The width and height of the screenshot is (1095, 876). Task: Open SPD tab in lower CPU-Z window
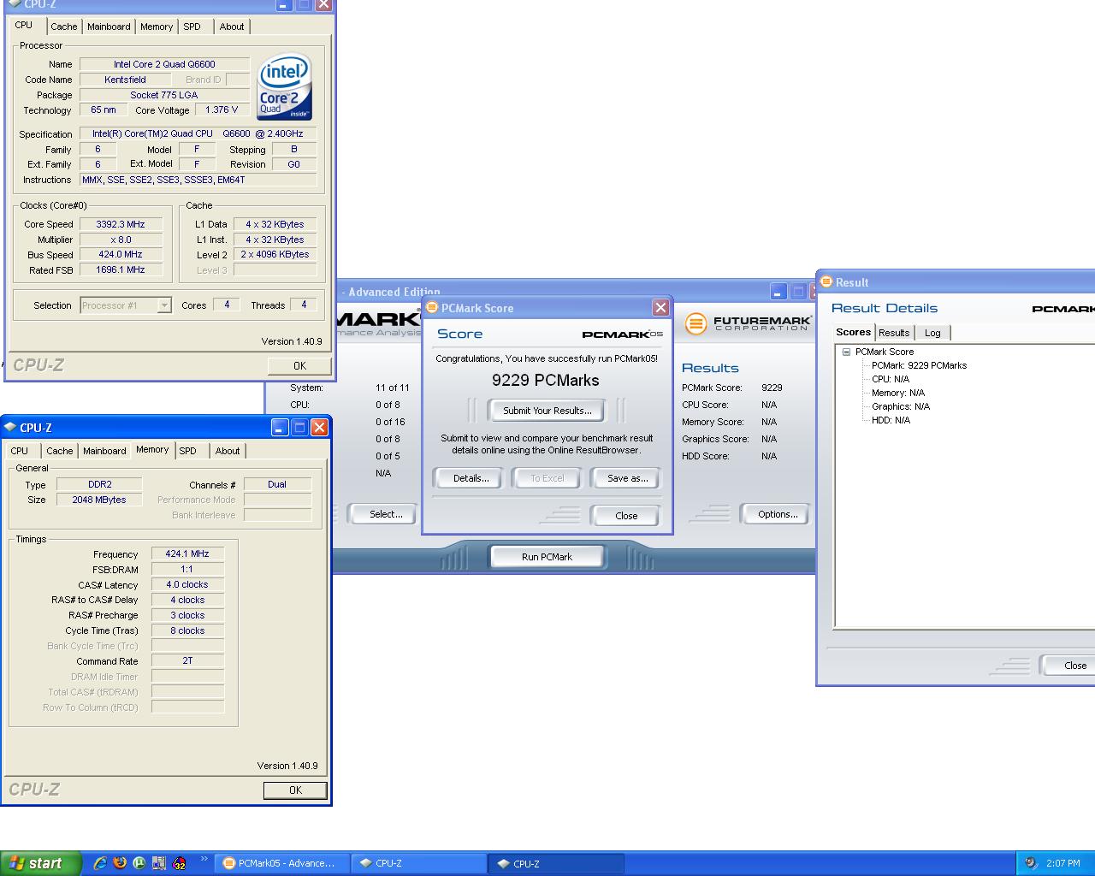tap(188, 451)
